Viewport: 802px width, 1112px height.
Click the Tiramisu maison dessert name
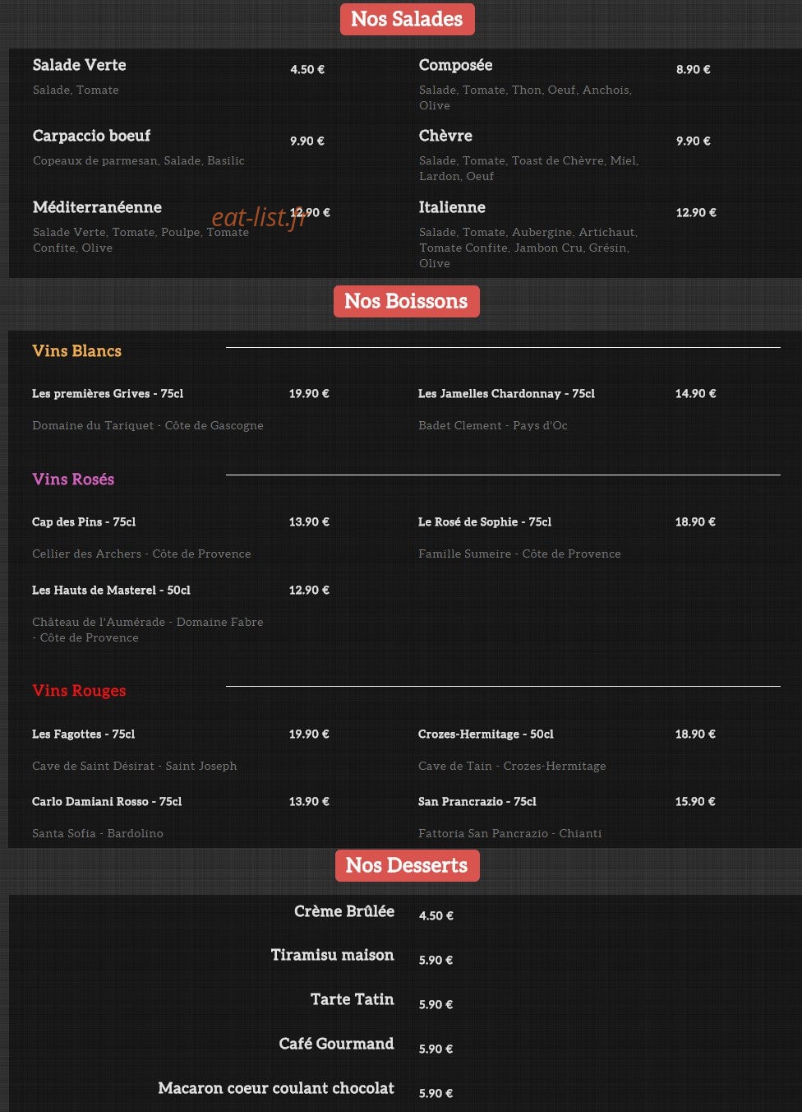point(333,955)
